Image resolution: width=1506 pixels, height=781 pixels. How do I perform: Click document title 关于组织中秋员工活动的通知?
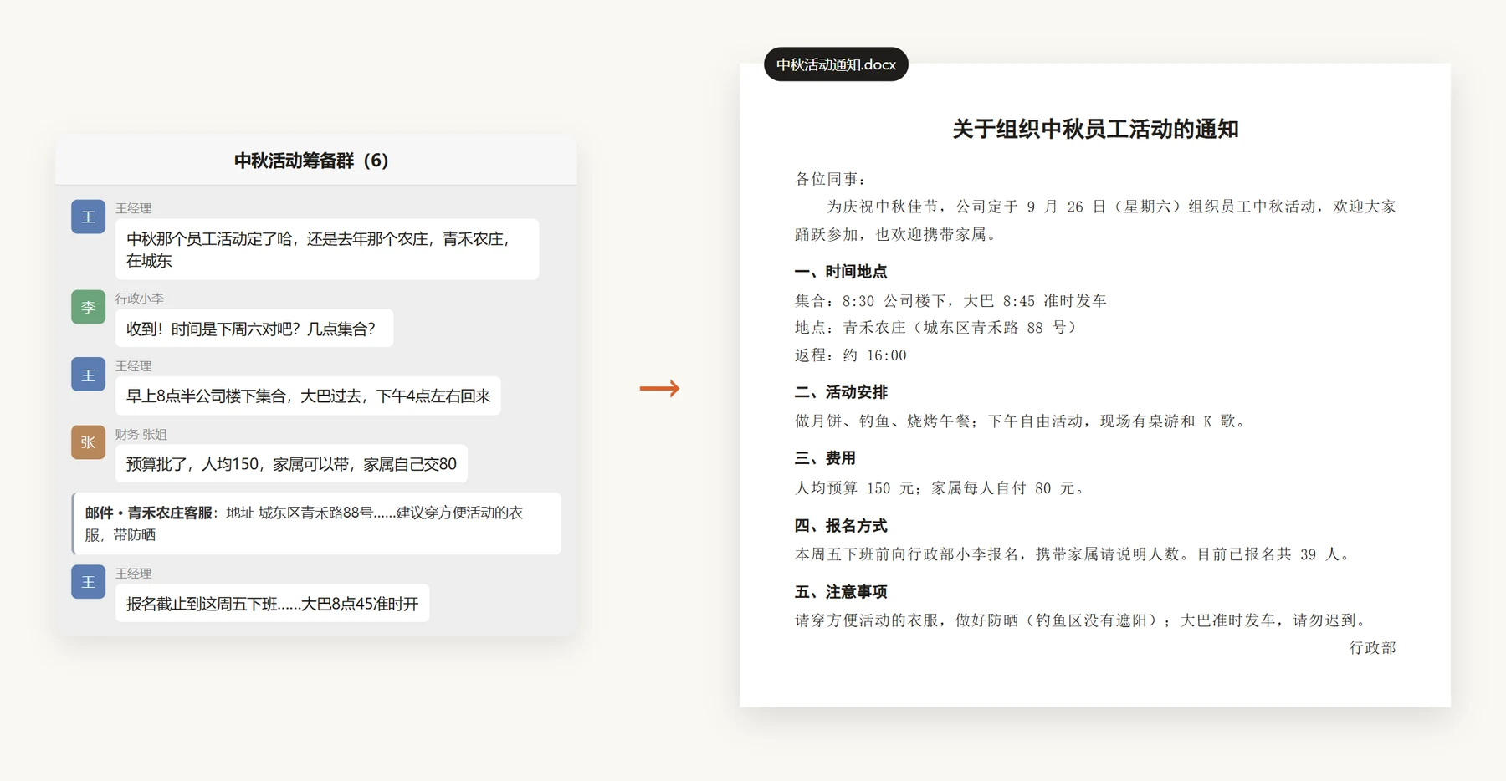point(1095,129)
